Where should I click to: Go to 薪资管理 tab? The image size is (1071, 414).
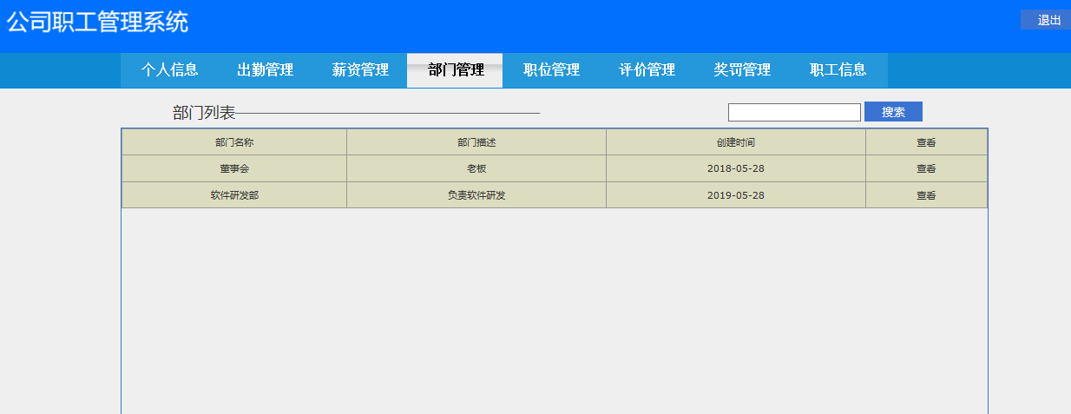[360, 70]
